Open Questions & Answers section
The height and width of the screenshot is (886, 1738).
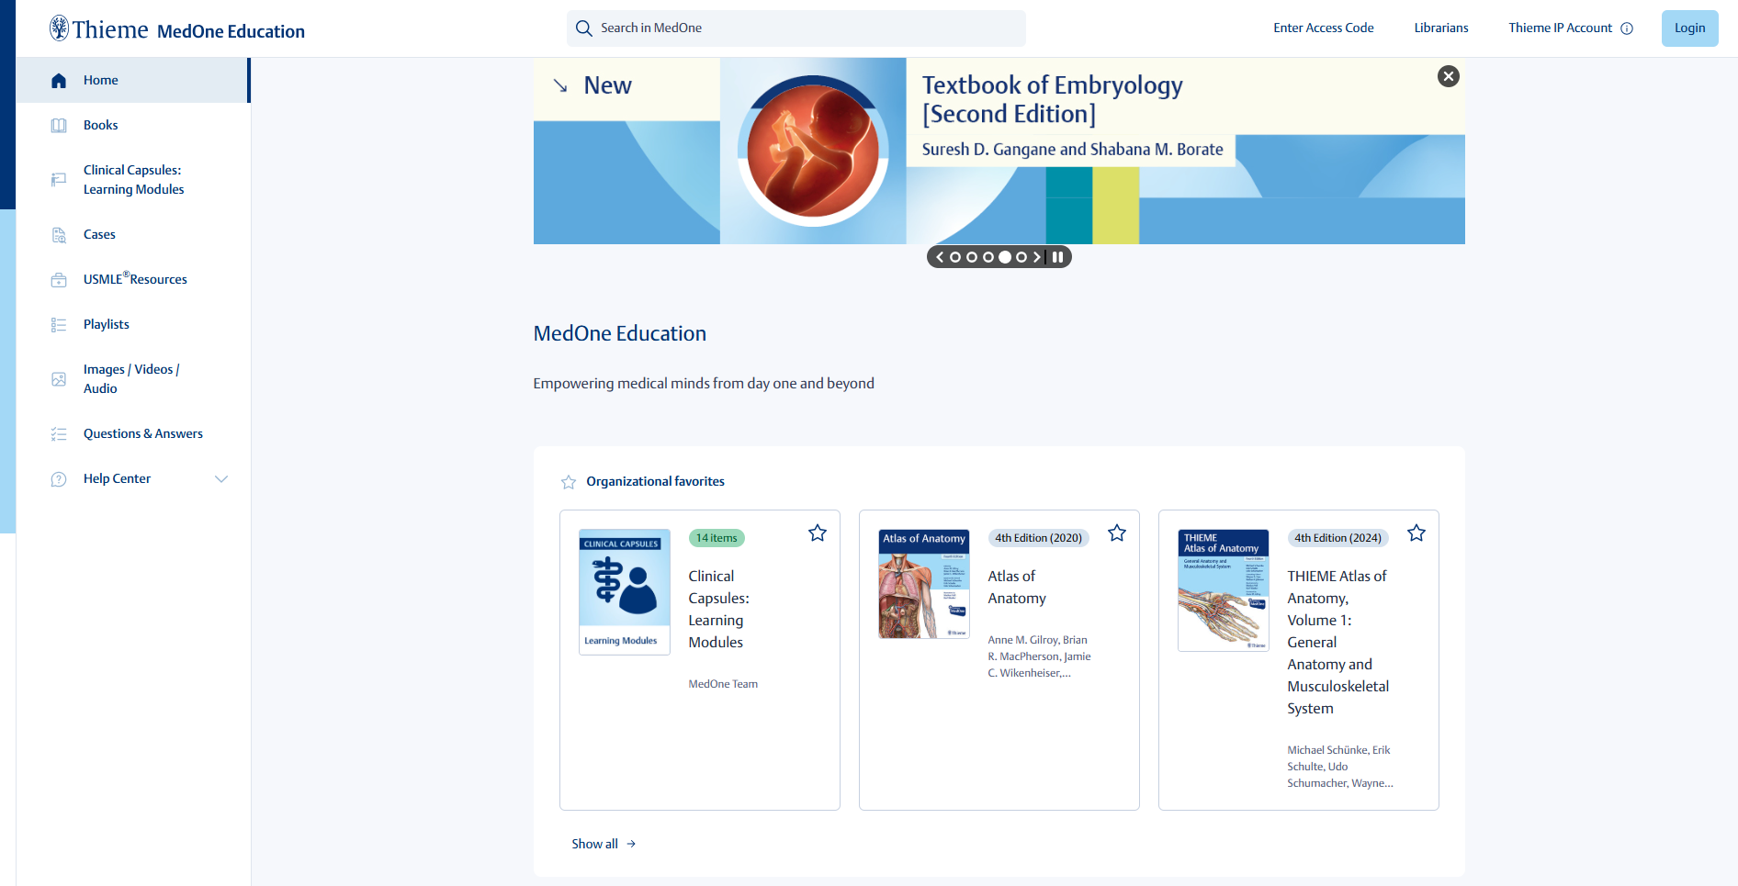pos(133,433)
